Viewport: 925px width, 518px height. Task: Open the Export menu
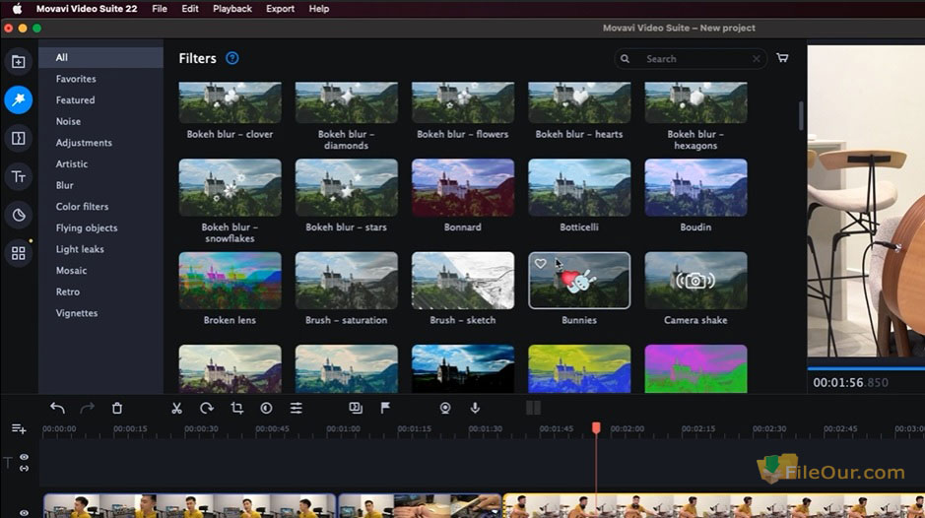pyautogui.click(x=280, y=9)
